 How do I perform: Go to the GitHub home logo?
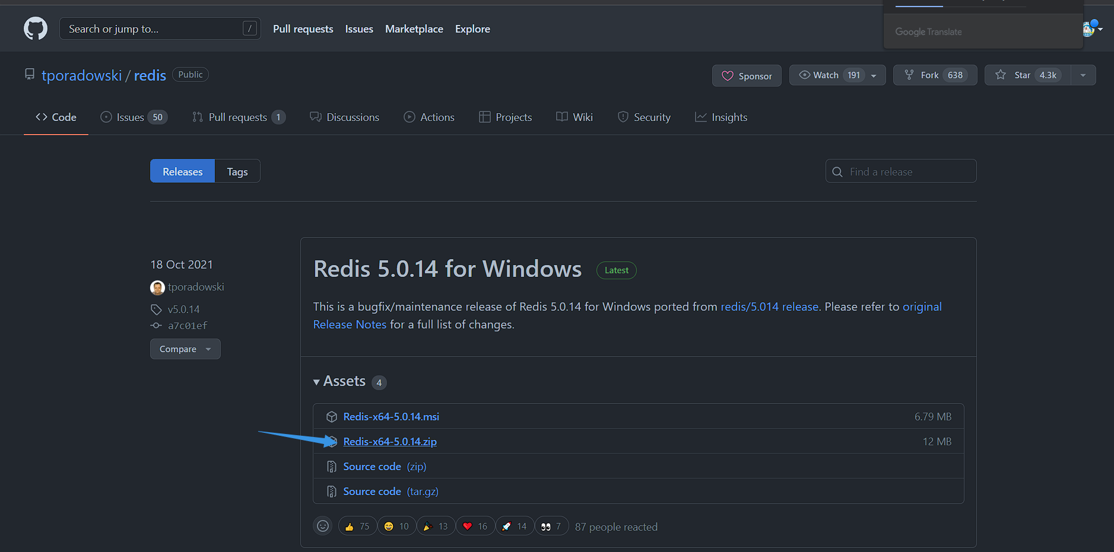tap(36, 28)
